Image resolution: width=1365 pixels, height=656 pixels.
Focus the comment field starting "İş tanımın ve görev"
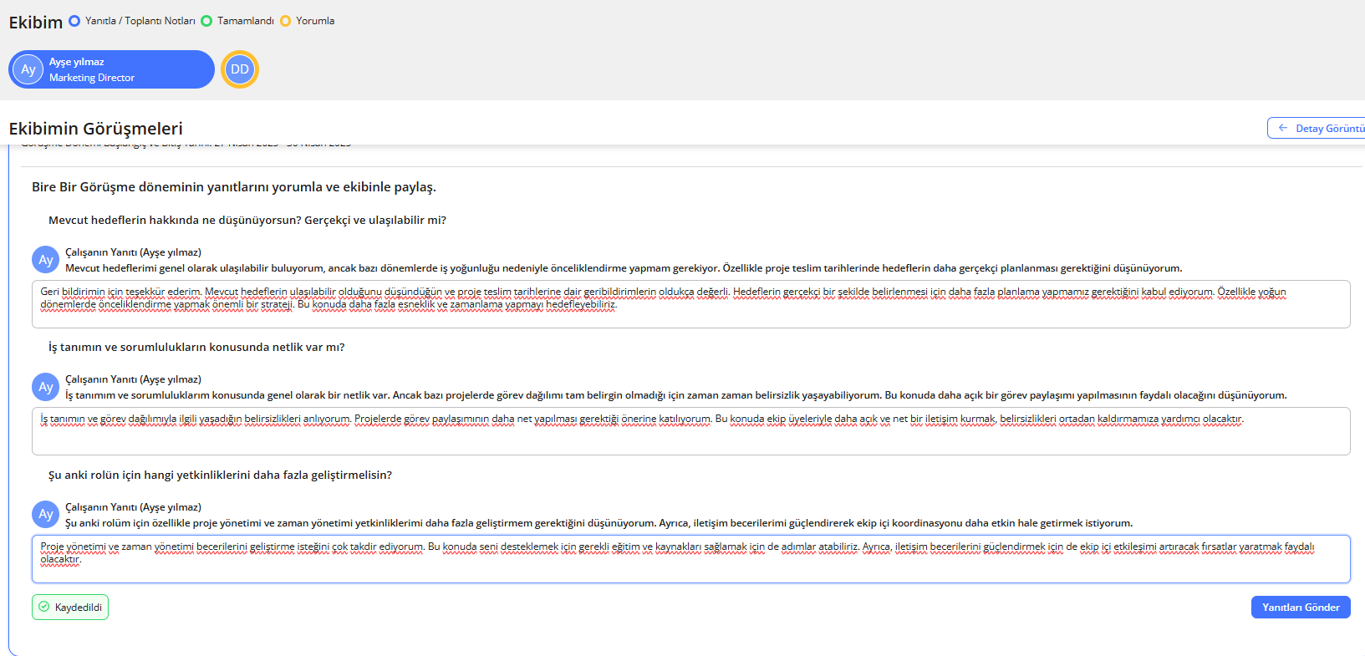(690, 436)
